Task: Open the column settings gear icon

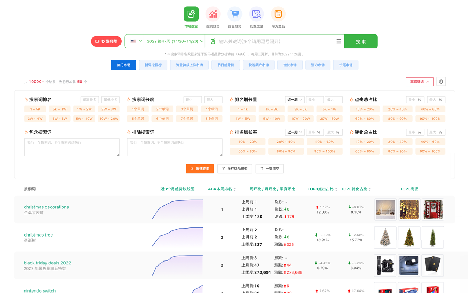Action: [441, 81]
